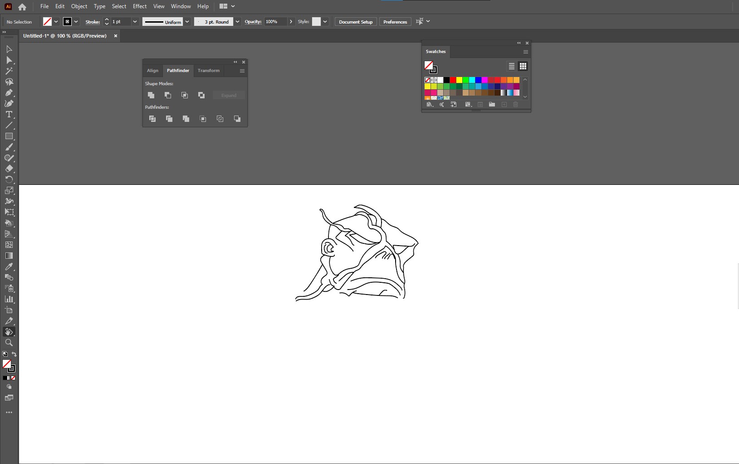Open the File menu

pos(44,6)
